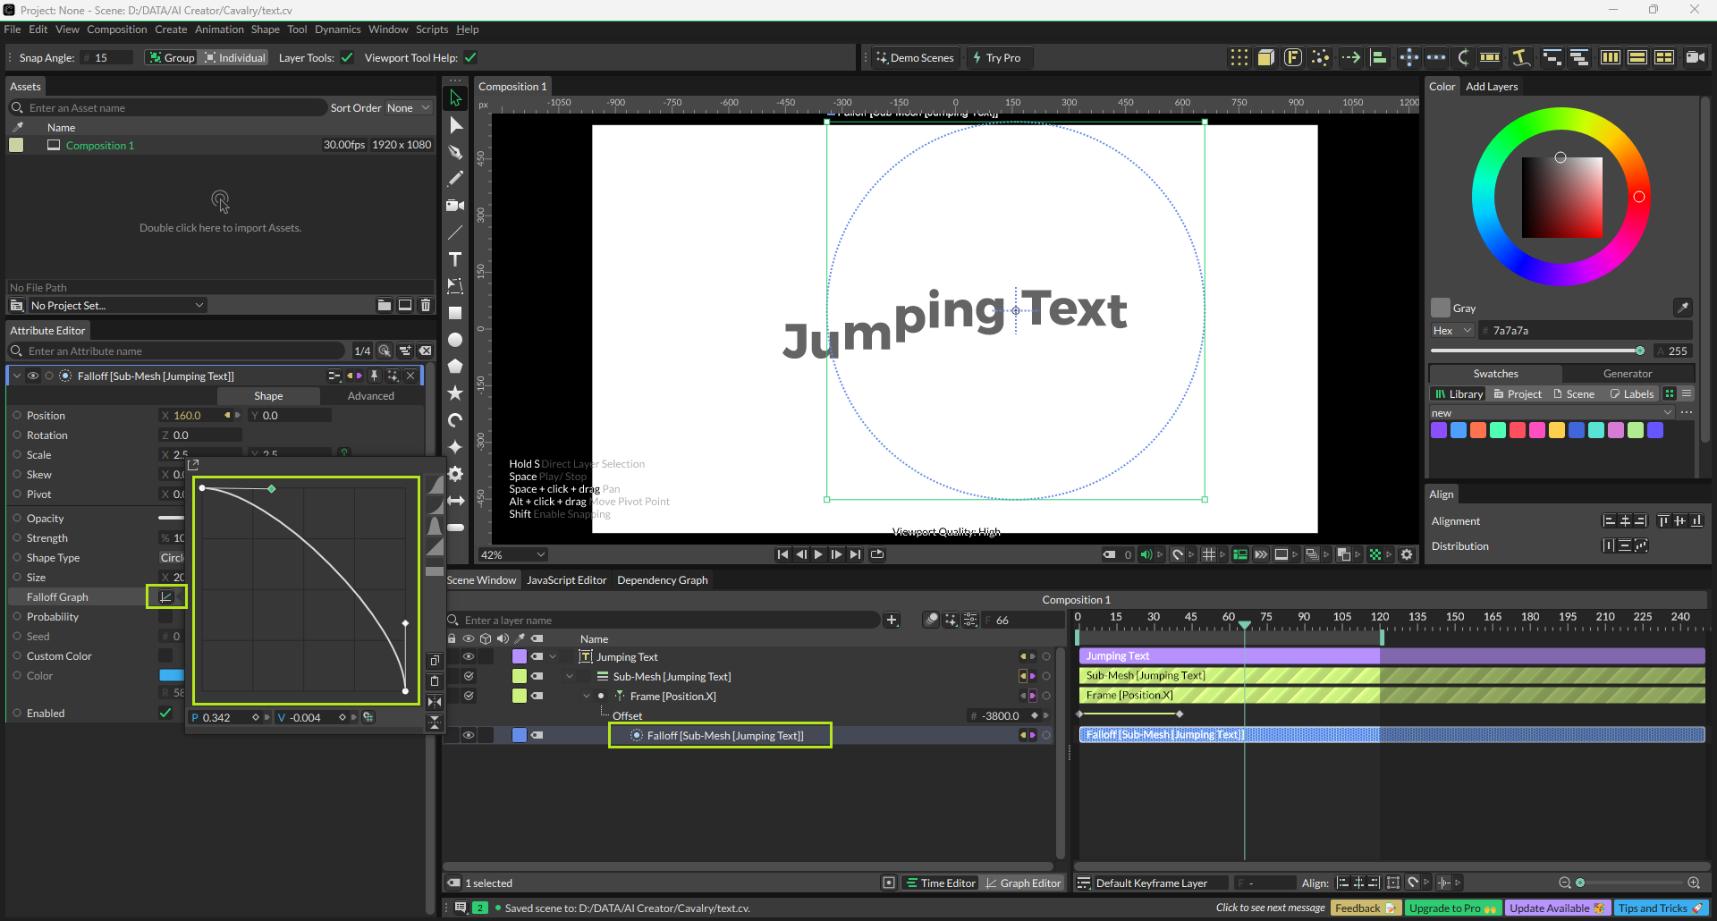
Task: Select the Camera tool
Action: pyautogui.click(x=455, y=206)
